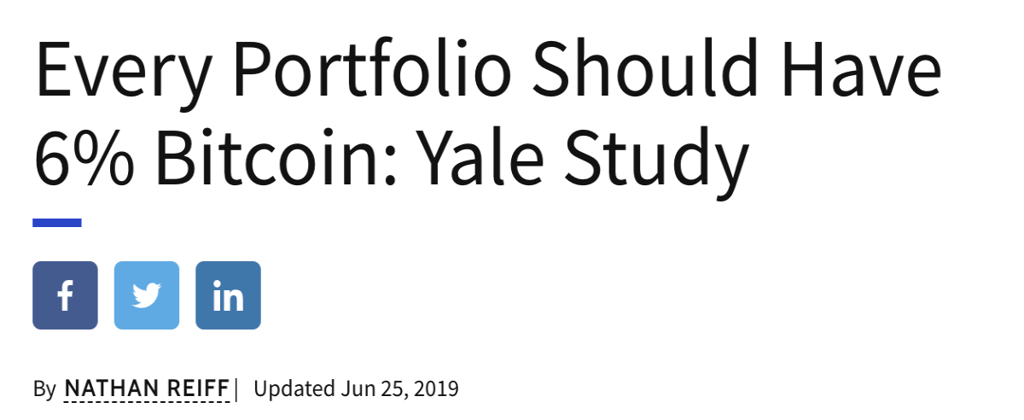Screen dimensions: 1024x420
Task: Open Nathan Reiff's author page
Action: (x=147, y=389)
